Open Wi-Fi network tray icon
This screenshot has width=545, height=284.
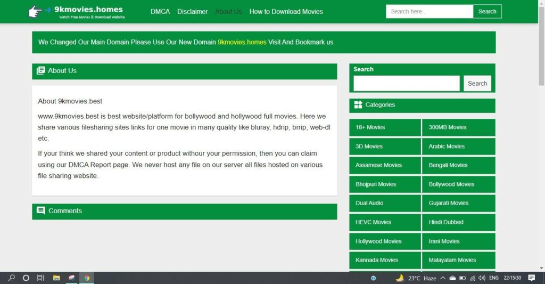coord(473,278)
